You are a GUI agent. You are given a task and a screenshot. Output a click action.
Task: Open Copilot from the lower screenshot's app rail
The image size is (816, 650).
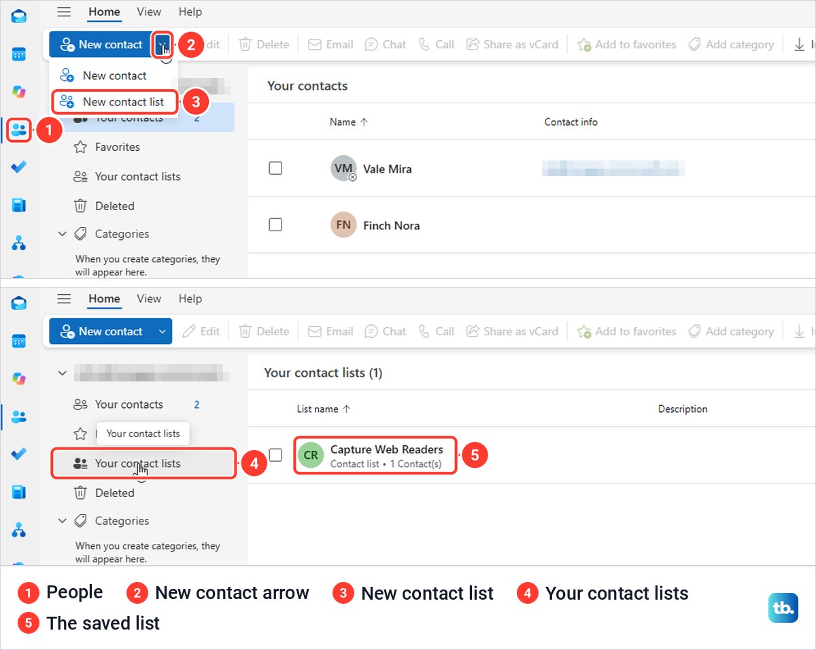pos(19,378)
